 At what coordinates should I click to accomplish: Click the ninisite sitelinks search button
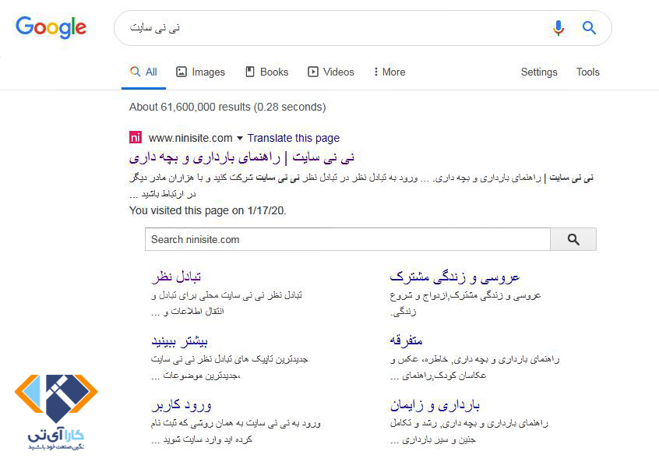[x=573, y=239]
